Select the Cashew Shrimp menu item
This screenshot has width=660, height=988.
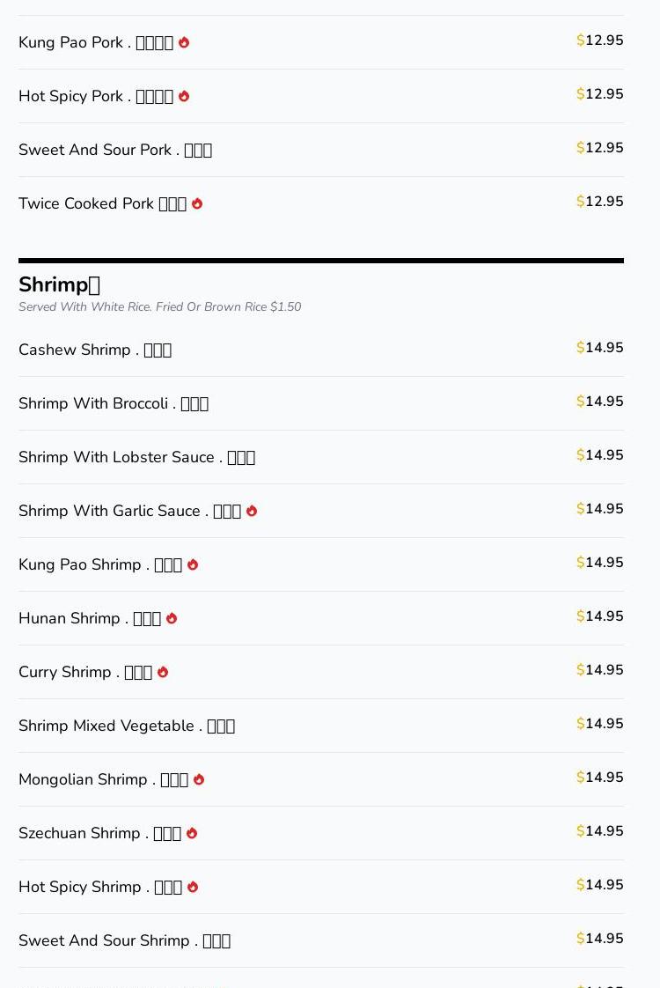[x=321, y=350]
